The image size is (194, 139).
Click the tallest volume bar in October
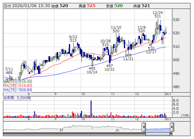91,109
